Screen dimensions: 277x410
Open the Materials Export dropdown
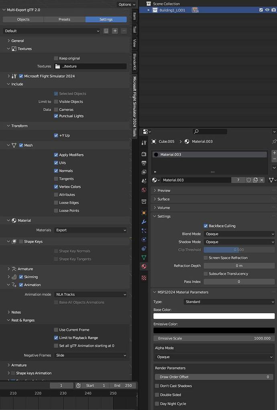point(90,230)
